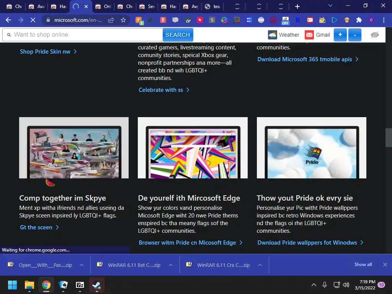Switch to the 'tea' tab
Screen dimensions: 392x294
click(x=213, y=7)
